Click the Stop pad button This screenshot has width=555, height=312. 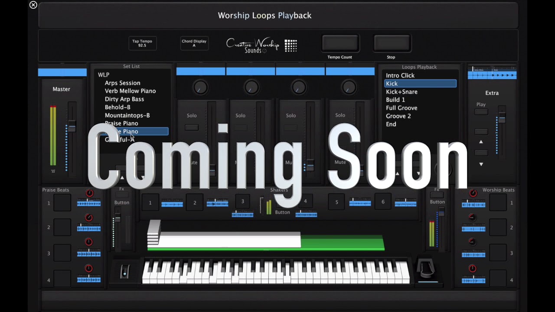pos(392,43)
